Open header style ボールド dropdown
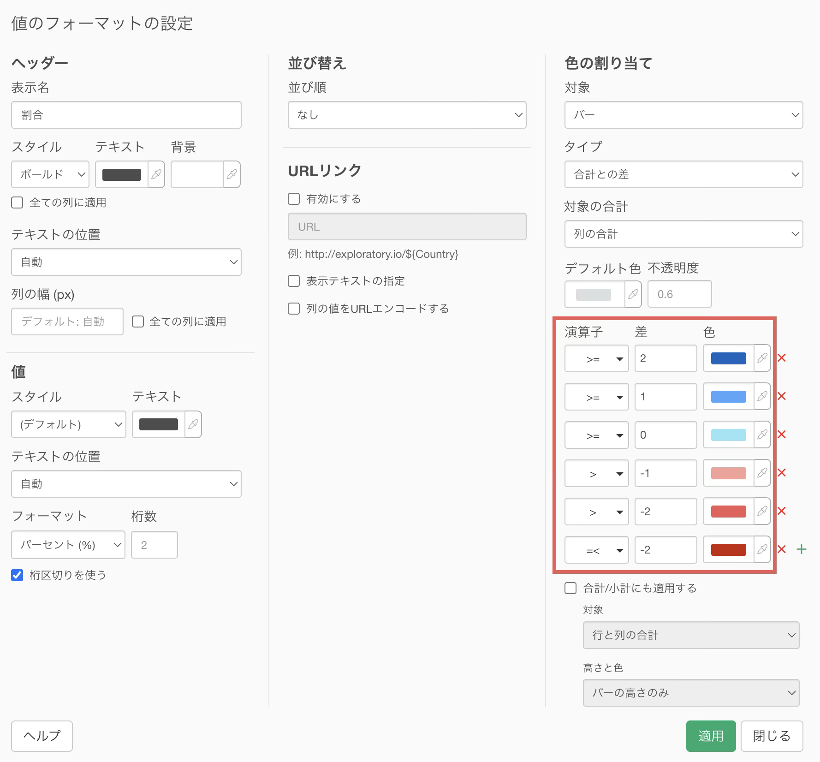820x762 pixels. point(50,174)
